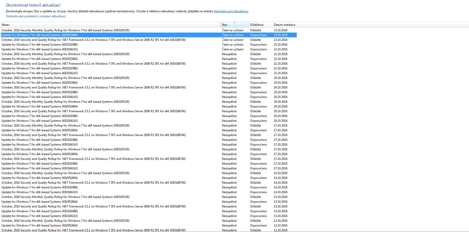Open Odstraňování problémů s instalací aktualizací link
The width and height of the screenshot is (469, 232).
coord(36,16)
